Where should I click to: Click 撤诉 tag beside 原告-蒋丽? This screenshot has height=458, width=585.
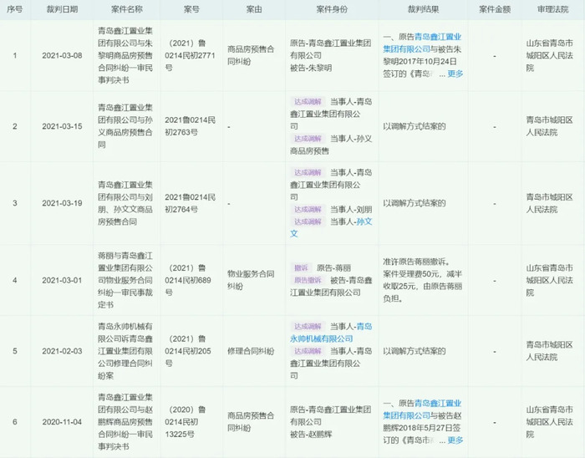tap(301, 267)
